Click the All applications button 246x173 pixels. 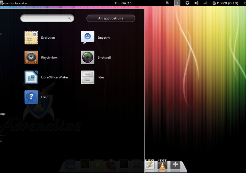(x=111, y=18)
